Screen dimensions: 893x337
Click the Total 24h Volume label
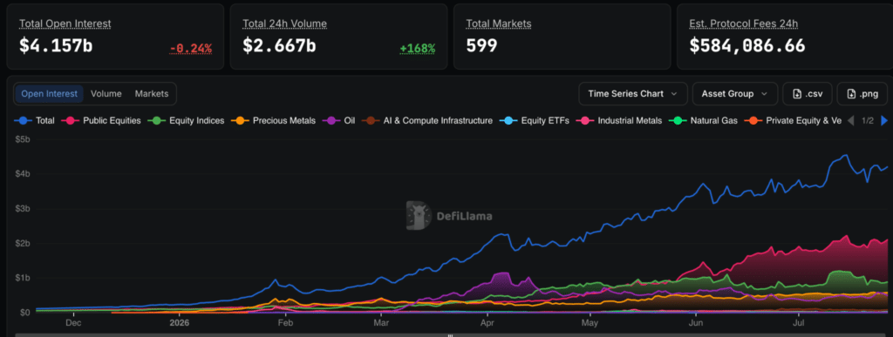coord(285,24)
